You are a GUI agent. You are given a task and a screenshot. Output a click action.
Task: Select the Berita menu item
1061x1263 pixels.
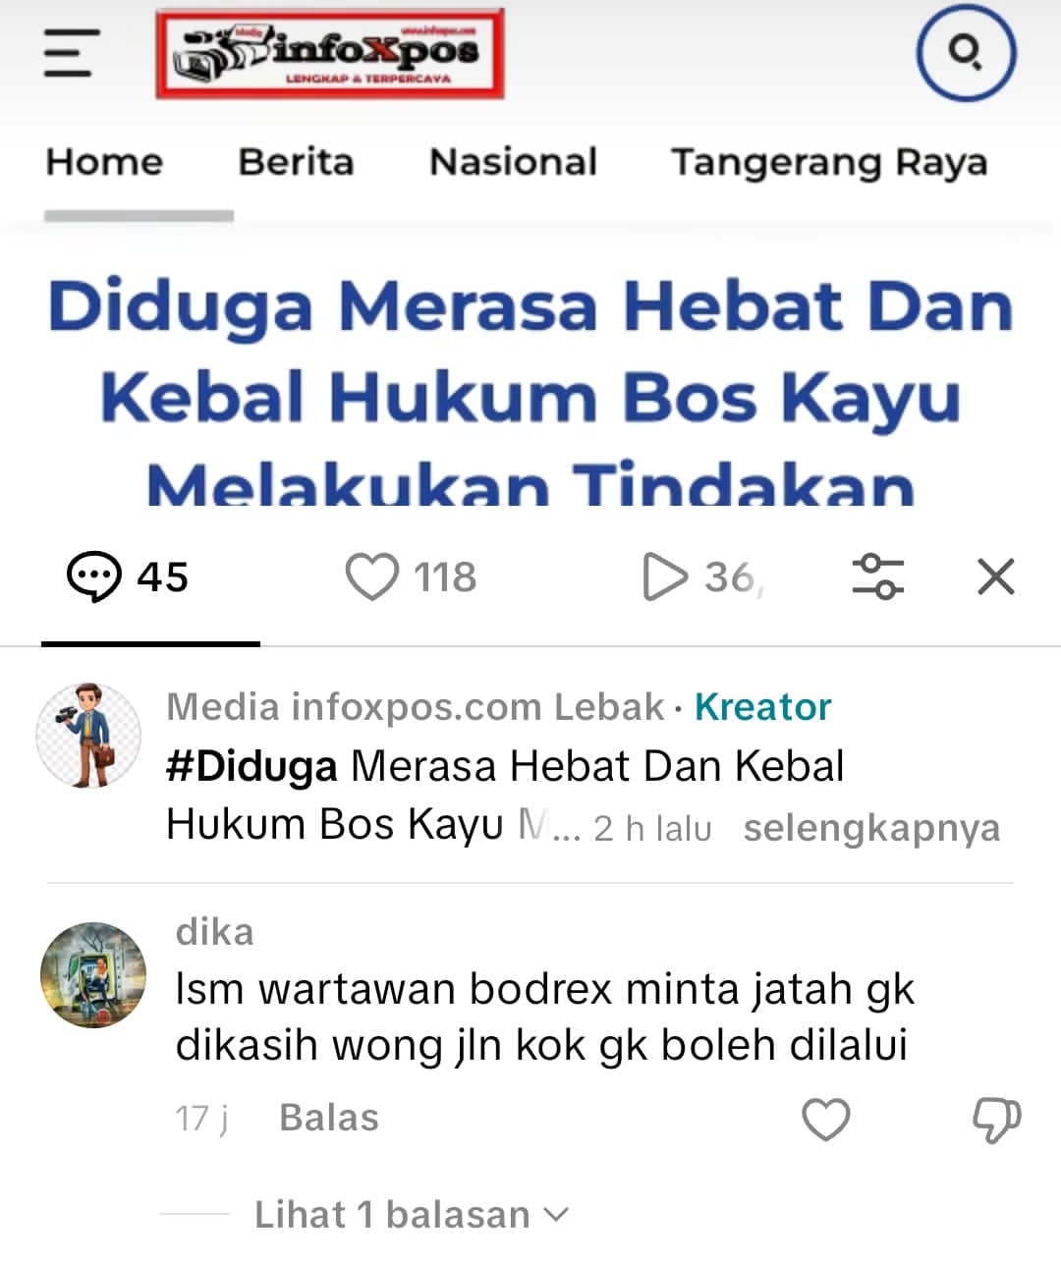(296, 161)
